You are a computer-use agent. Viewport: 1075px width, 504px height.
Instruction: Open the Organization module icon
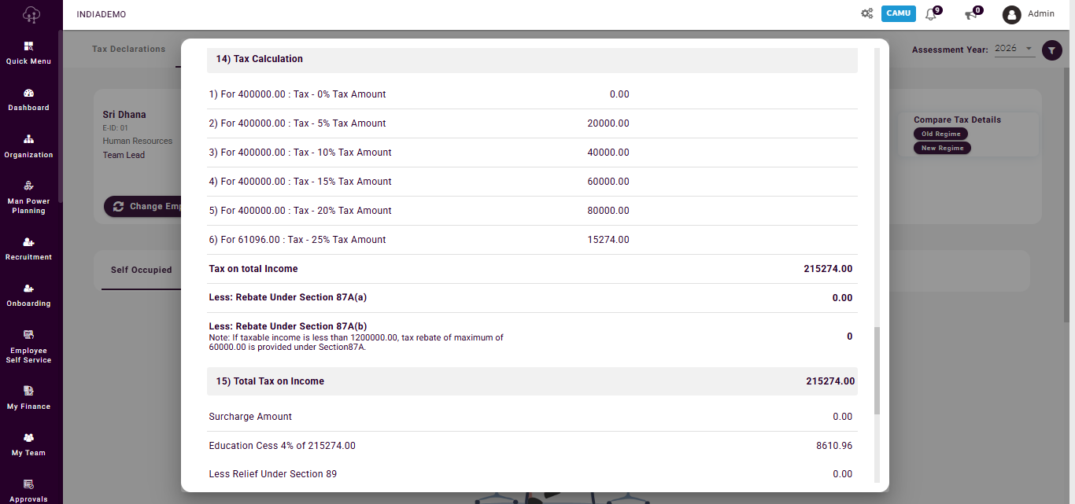click(x=28, y=140)
